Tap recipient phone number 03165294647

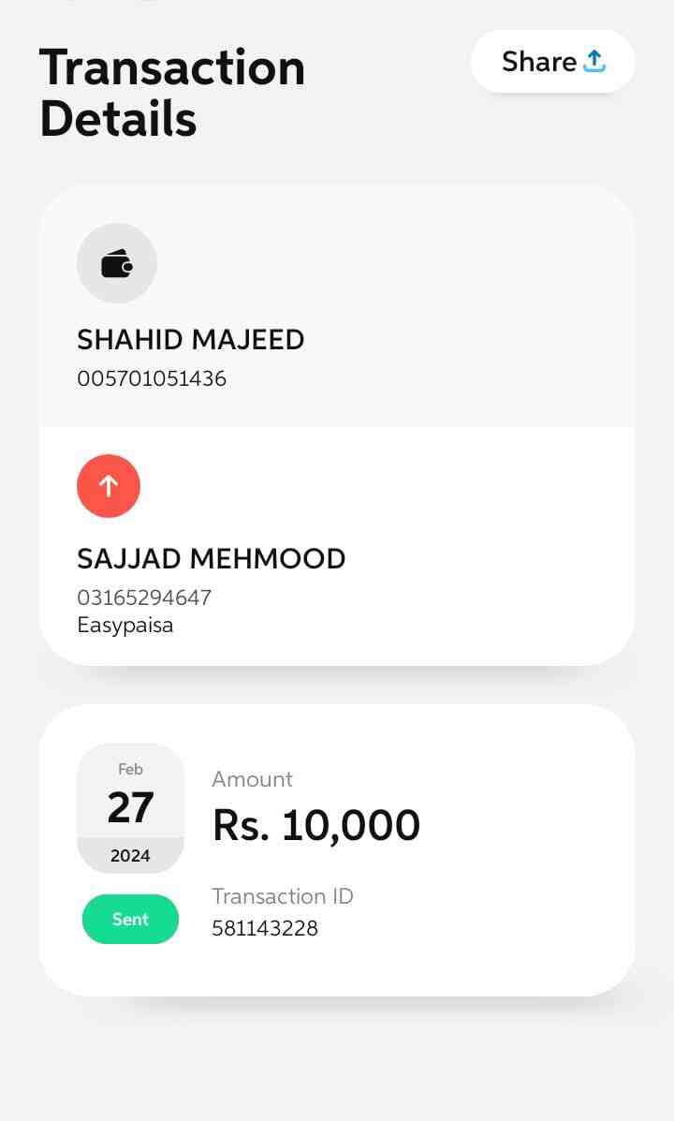tap(144, 597)
